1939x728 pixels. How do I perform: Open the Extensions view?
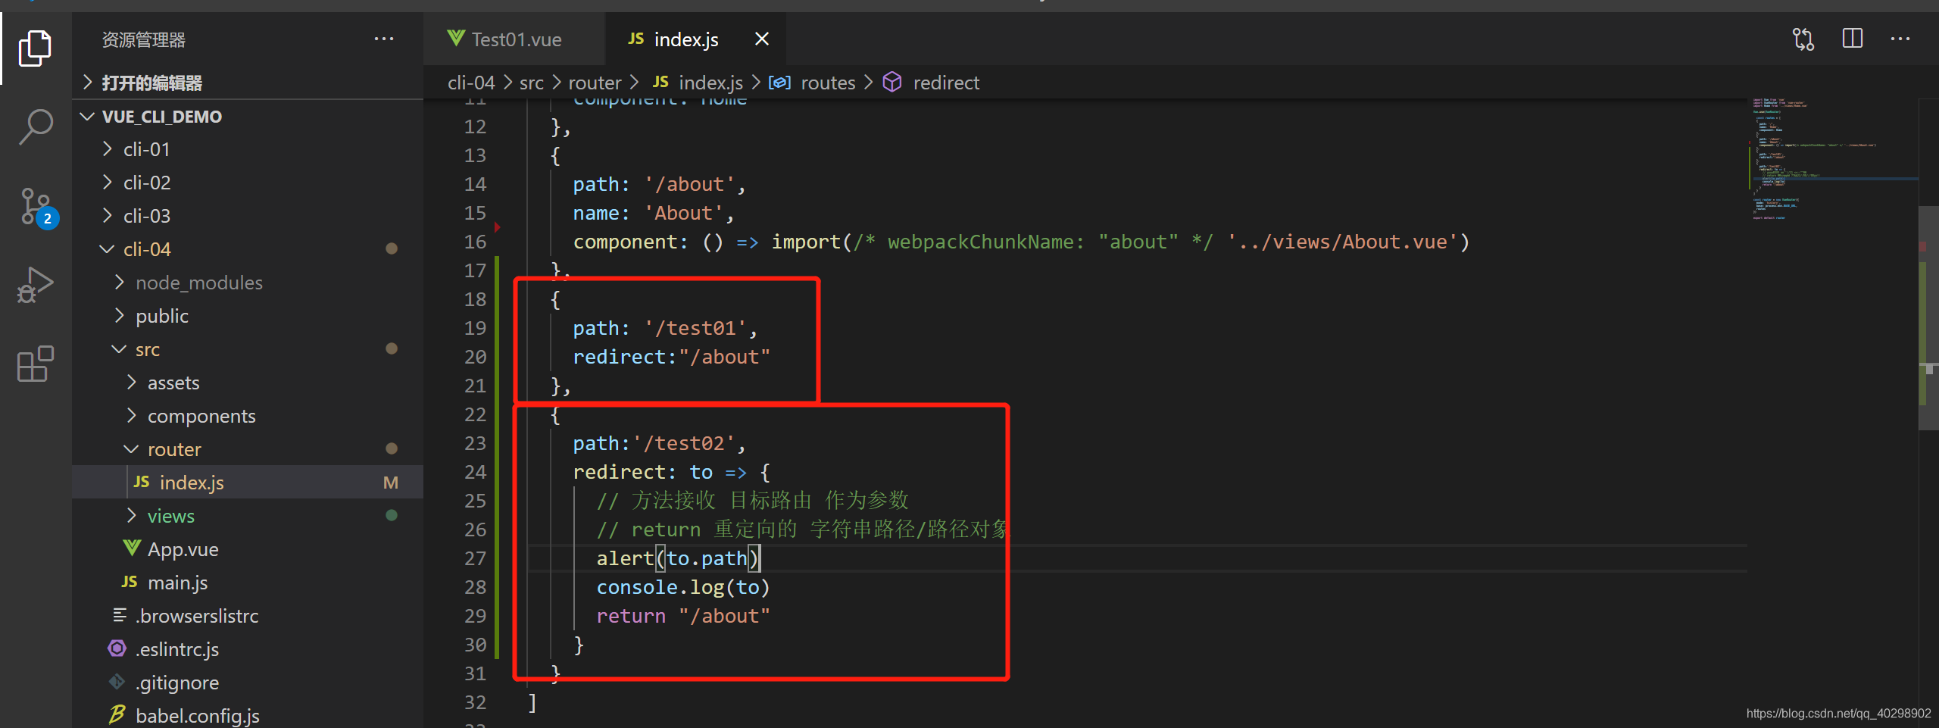[x=35, y=364]
